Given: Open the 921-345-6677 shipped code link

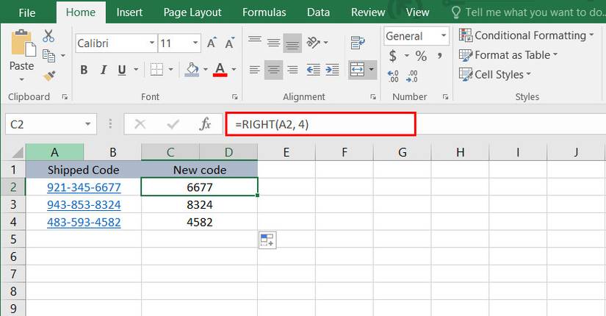Looking at the screenshot, I should click(84, 187).
